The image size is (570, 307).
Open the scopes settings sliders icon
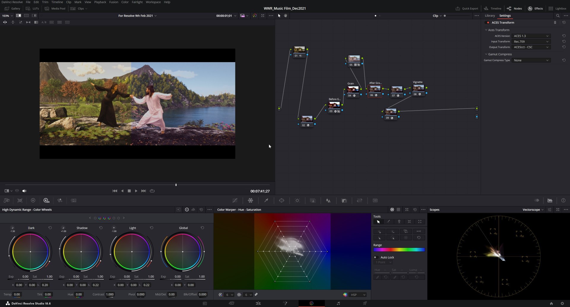[550, 210]
